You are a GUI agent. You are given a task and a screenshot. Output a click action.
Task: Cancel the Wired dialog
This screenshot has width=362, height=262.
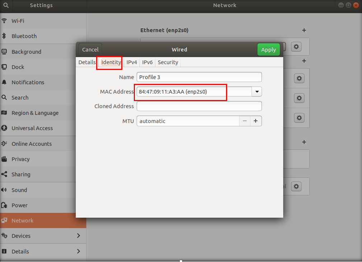[90, 49]
